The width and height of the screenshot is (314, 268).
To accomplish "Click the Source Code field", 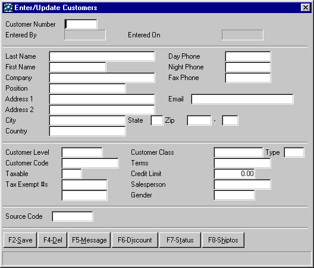I will [73, 216].
